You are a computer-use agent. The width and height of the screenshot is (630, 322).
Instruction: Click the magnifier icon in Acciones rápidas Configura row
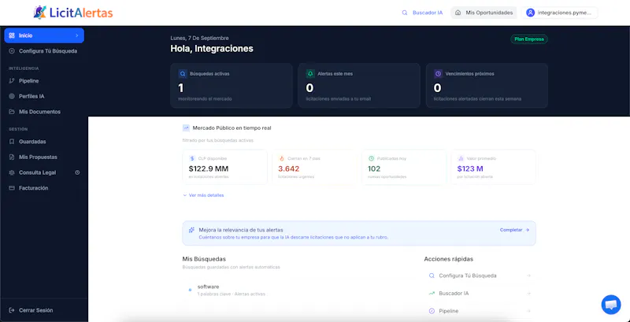(x=432, y=276)
